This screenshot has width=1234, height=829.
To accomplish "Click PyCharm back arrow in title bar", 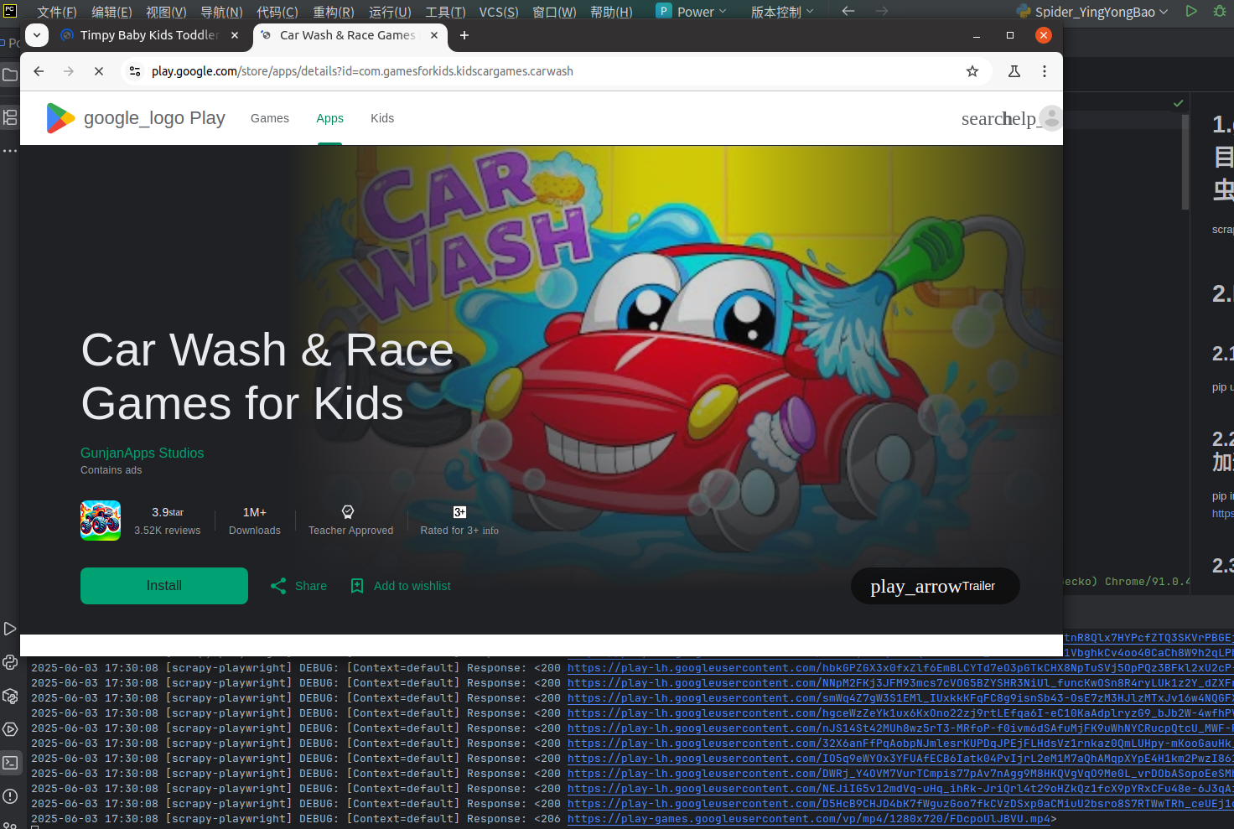I will click(x=848, y=11).
